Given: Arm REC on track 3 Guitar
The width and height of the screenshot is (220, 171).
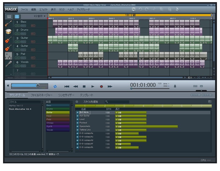Looking at the screenshot, I should pos(33,42).
